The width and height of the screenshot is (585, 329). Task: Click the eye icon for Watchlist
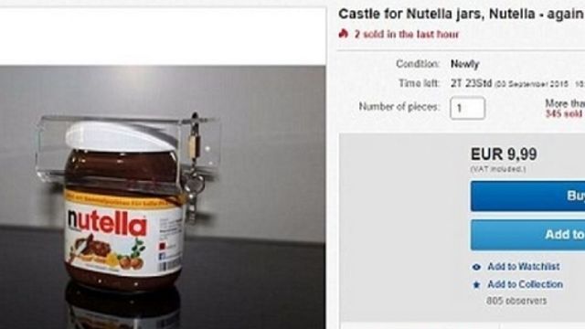click(476, 267)
